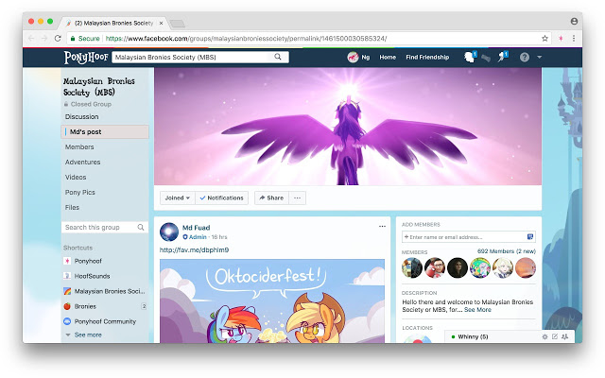The width and height of the screenshot is (605, 378).
Task: Open the fav.me/dbphlm9 link
Action: coord(194,249)
